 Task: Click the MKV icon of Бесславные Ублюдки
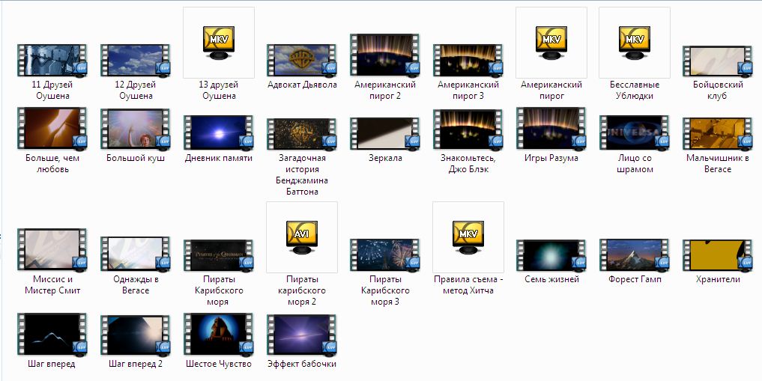[x=635, y=43]
